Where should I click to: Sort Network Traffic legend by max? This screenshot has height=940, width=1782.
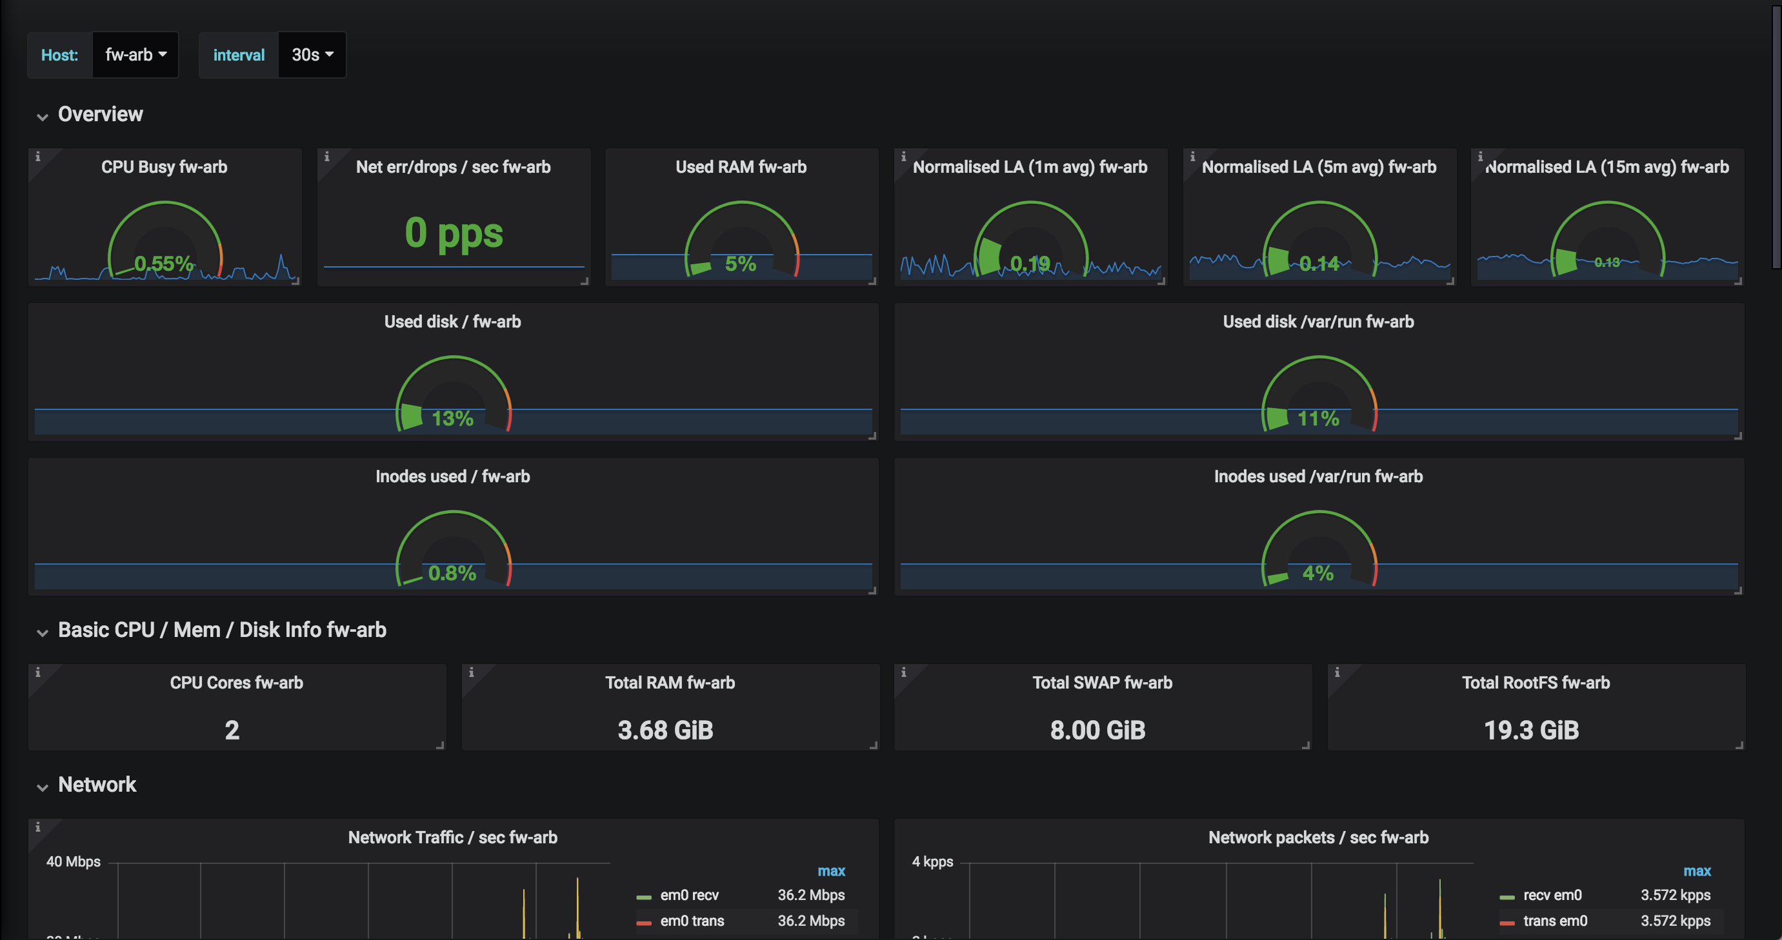click(x=831, y=871)
